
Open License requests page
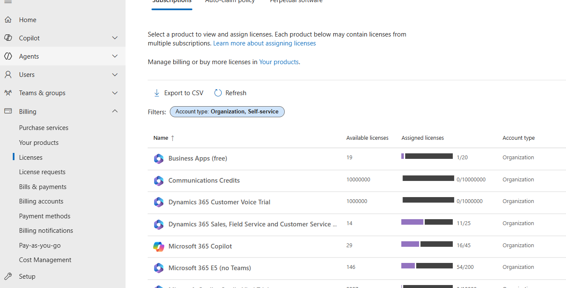(42, 172)
